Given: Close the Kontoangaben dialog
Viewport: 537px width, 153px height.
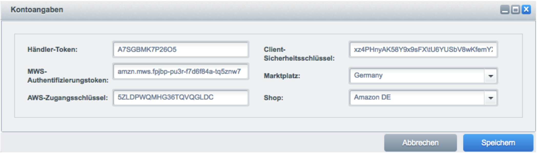Looking at the screenshot, I should click(526, 10).
